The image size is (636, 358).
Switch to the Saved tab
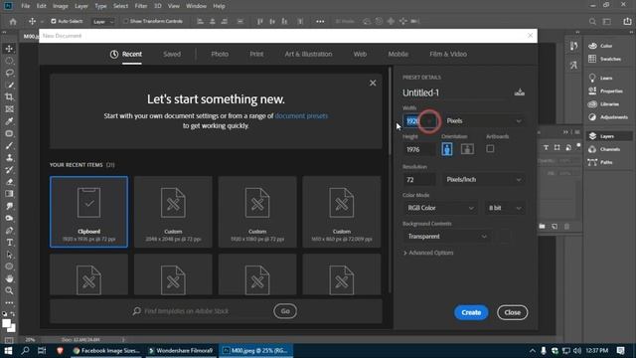point(172,54)
